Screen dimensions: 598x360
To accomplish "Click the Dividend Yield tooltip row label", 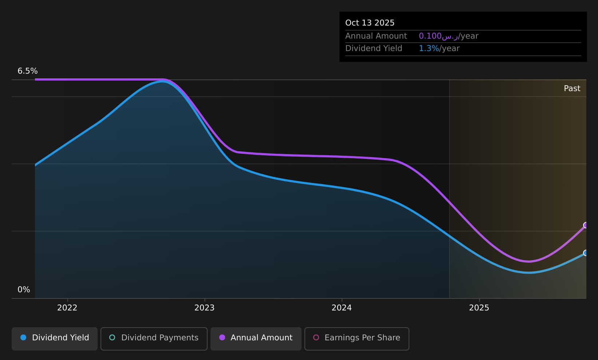I will coord(374,48).
